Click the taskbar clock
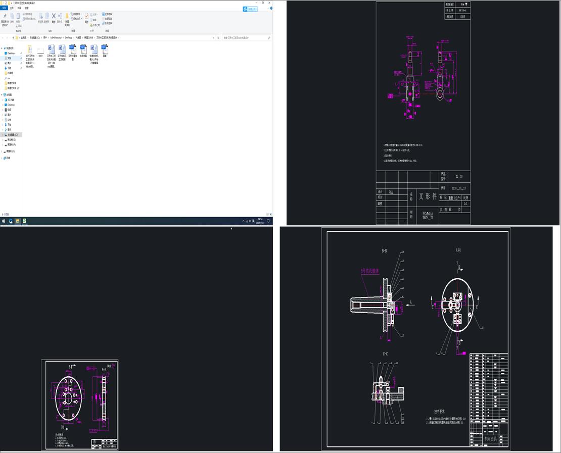This screenshot has width=561, height=453. click(x=260, y=221)
